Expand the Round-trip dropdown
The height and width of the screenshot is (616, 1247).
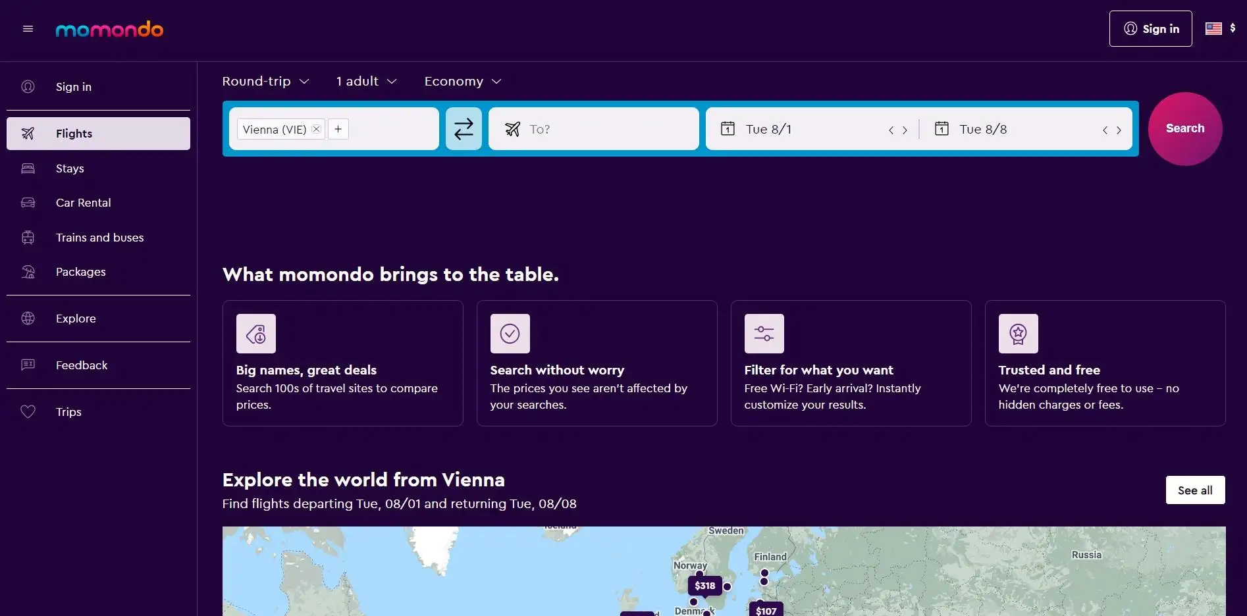[265, 82]
